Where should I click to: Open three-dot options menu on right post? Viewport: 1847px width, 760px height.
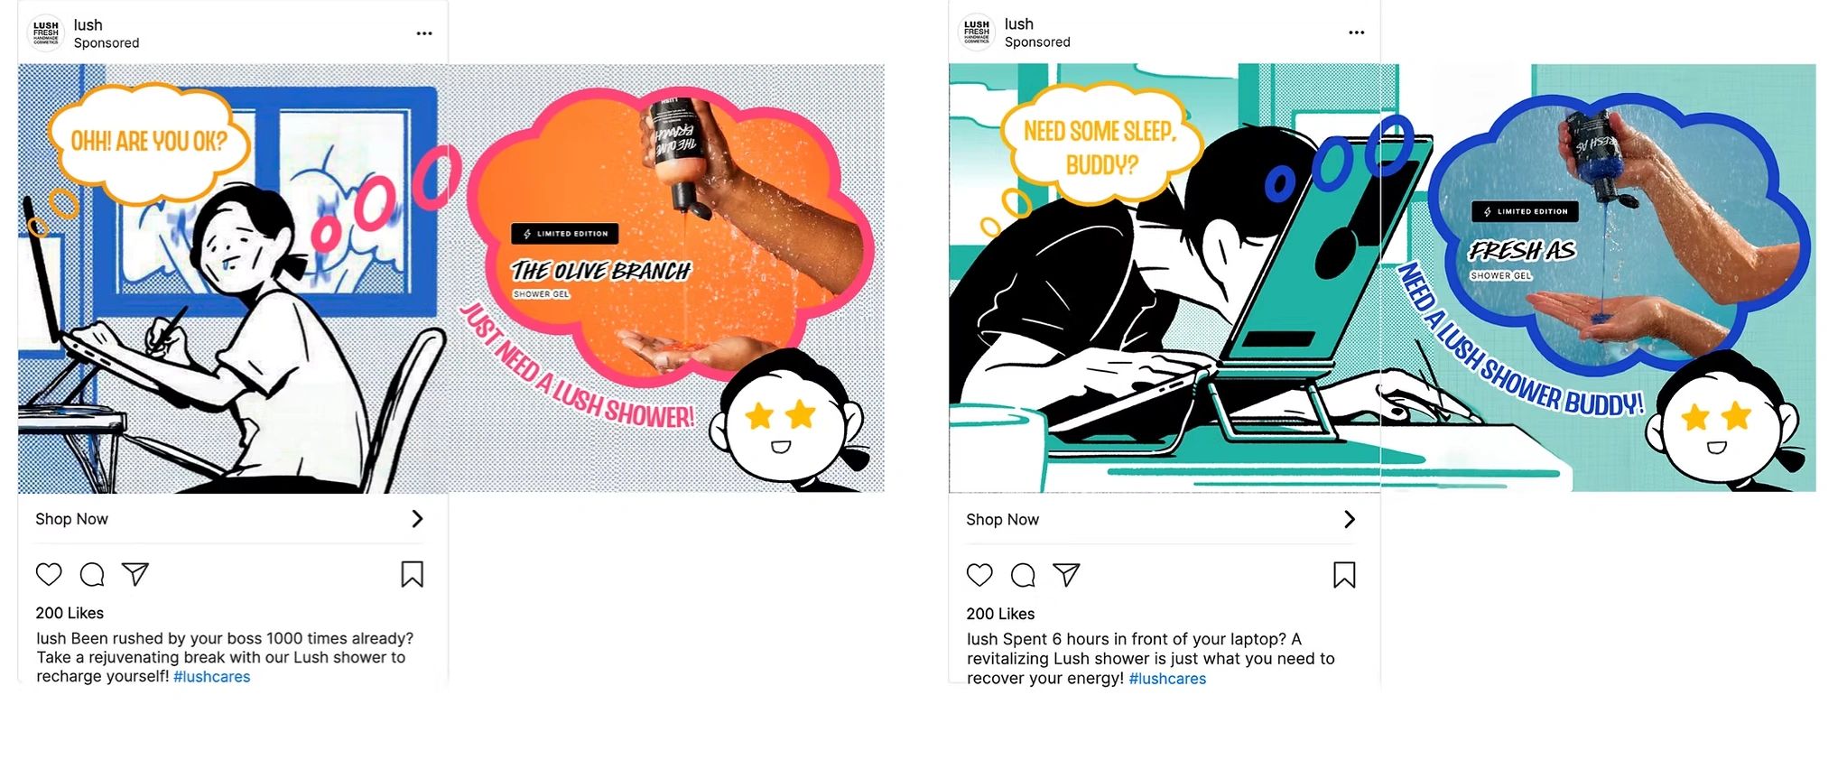click(1357, 32)
